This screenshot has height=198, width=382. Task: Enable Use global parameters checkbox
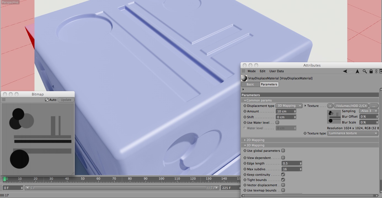283,151
